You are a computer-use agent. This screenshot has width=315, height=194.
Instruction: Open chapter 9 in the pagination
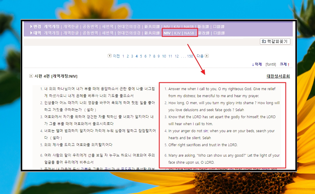click(158, 56)
